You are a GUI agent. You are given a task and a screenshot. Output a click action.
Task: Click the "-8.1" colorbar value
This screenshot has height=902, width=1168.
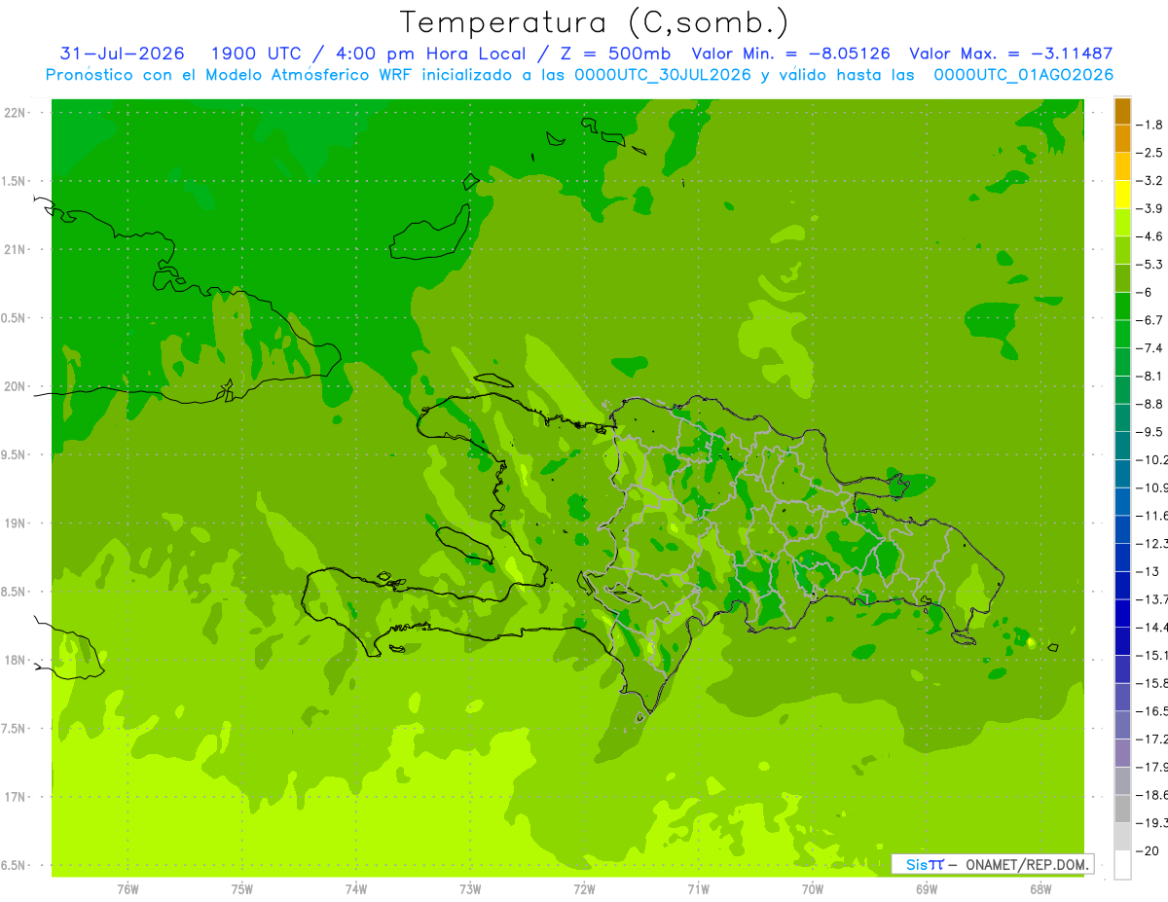click(1150, 376)
